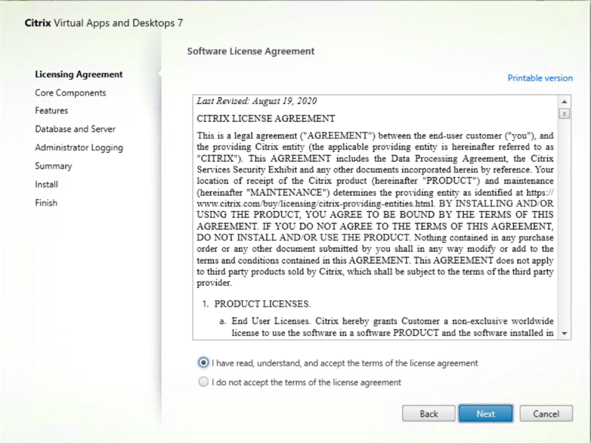This screenshot has width=591, height=443.
Task: Select Database and Server step
Action: click(x=76, y=129)
